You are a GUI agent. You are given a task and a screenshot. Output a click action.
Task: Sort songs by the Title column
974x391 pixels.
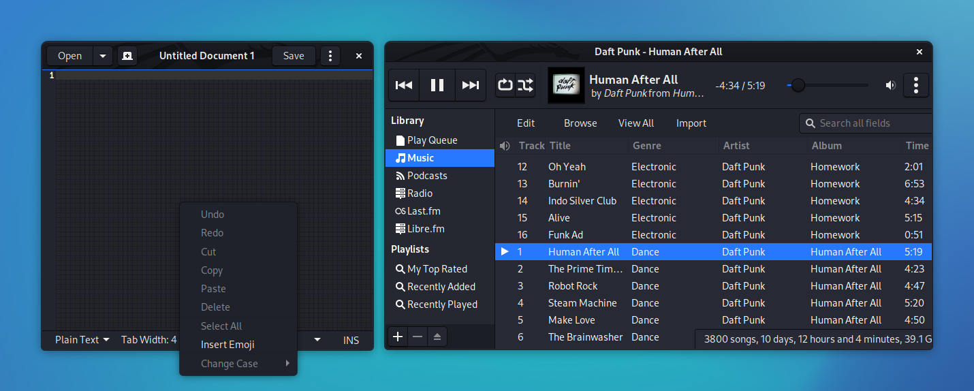pyautogui.click(x=587, y=146)
